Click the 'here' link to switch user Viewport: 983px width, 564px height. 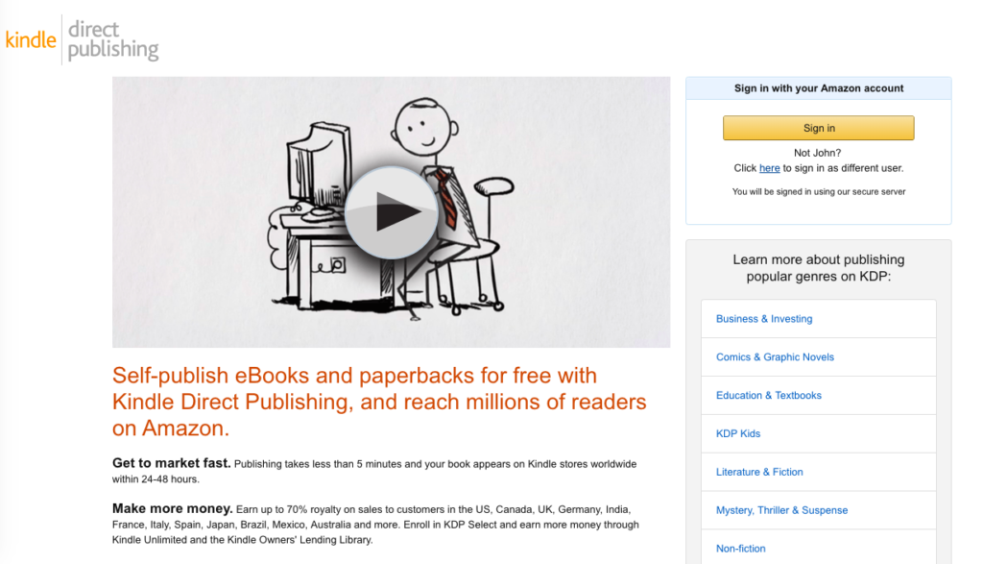click(x=769, y=168)
